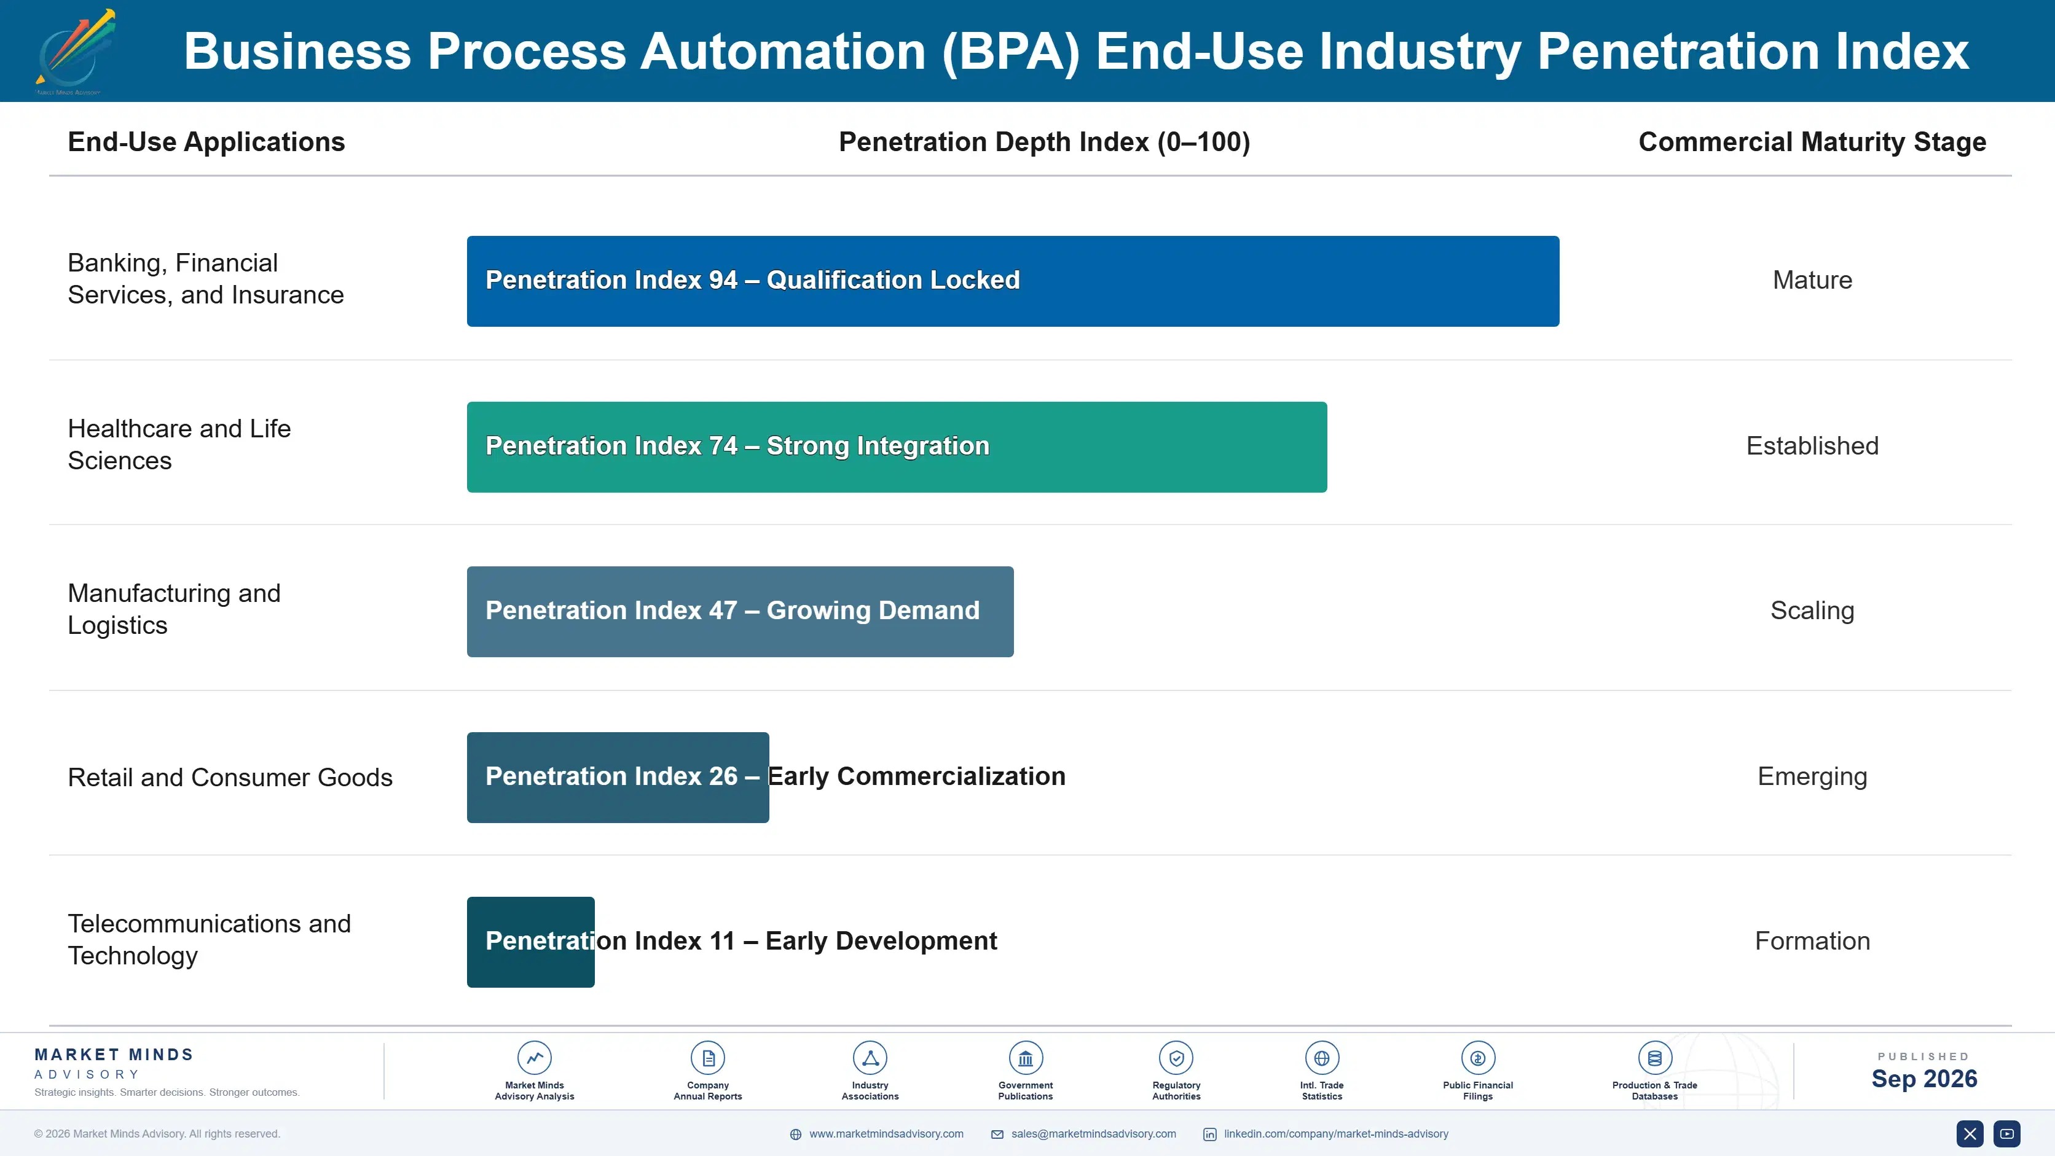Image resolution: width=2055 pixels, height=1156 pixels.
Task: Click the Scaling maturity stage
Action: point(1812,611)
